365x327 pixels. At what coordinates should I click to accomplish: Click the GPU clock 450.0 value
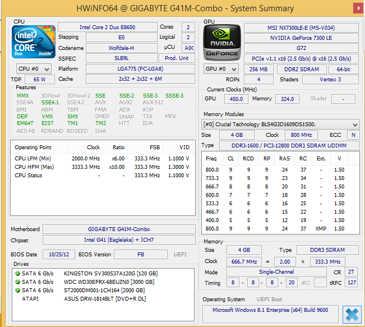coord(236,99)
